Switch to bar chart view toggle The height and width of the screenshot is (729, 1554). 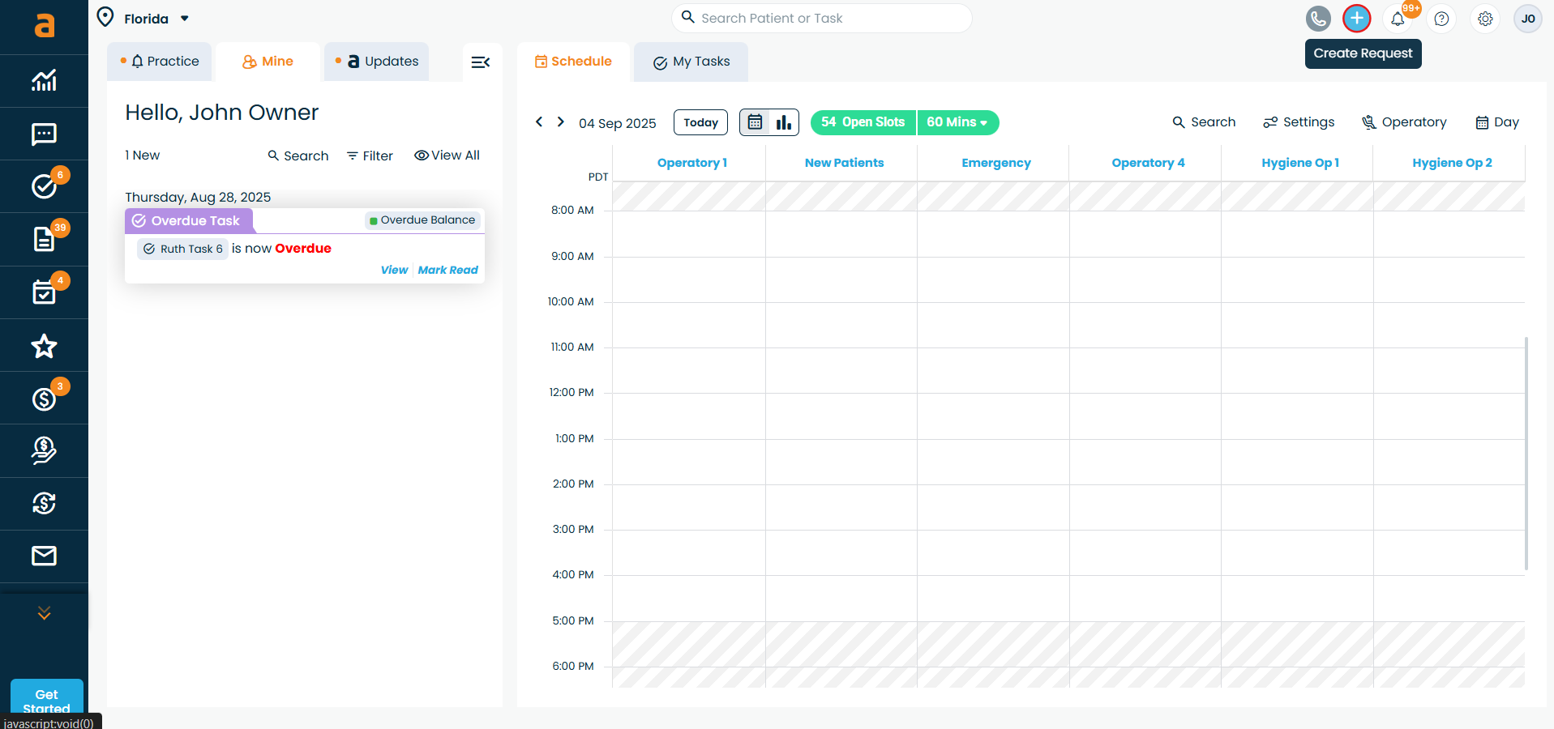(784, 122)
